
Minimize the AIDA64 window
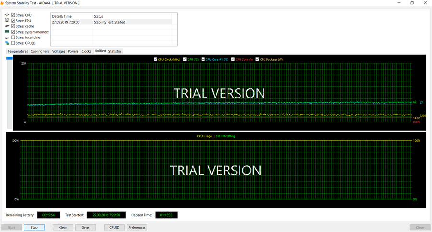point(399,3)
